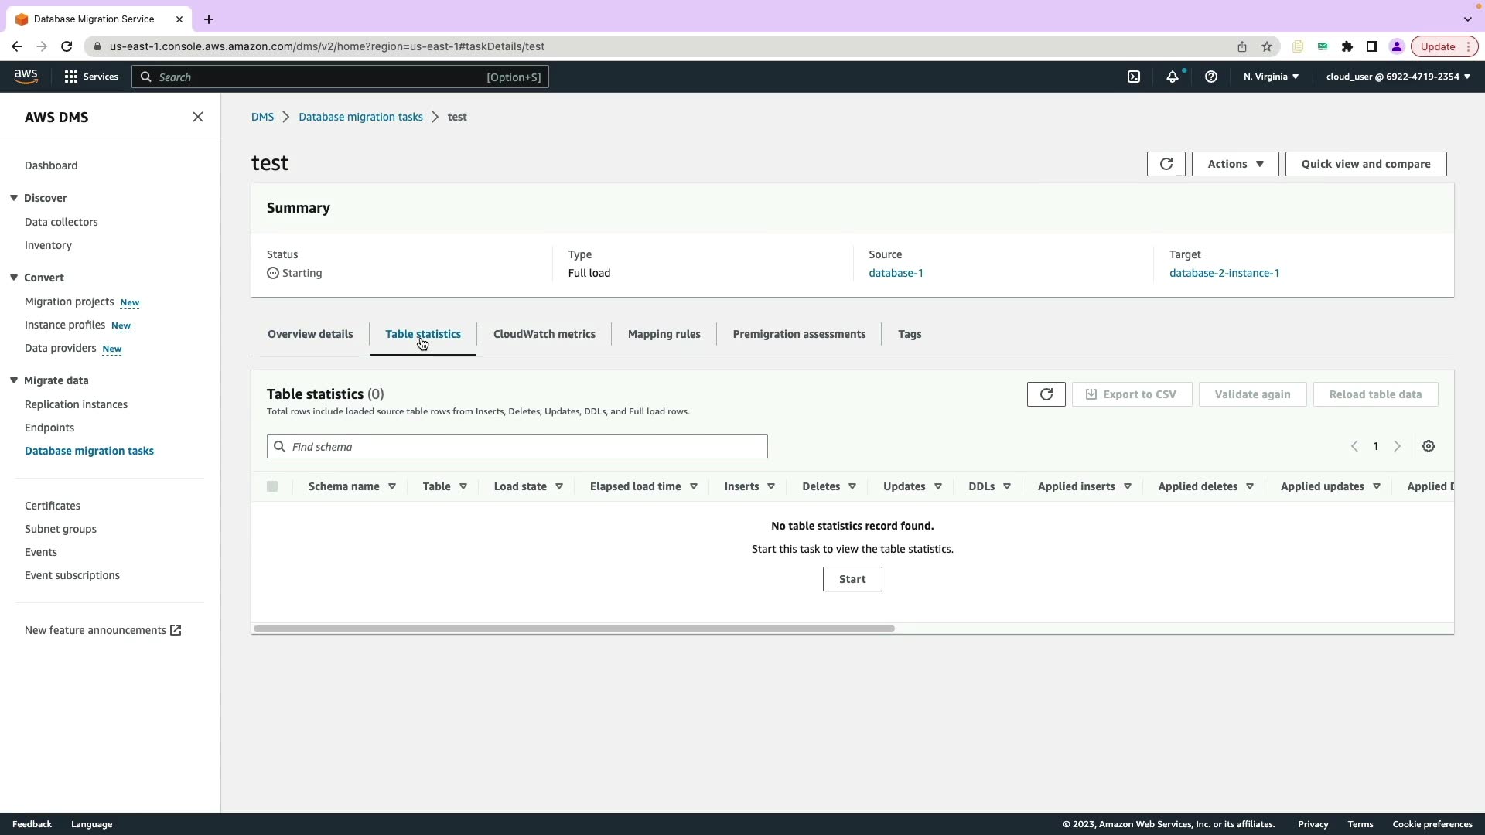Click the task refresh button beside Actions
This screenshot has width=1485, height=835.
(1166, 164)
